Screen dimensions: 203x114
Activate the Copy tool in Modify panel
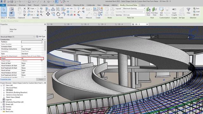[x=53, y=14]
